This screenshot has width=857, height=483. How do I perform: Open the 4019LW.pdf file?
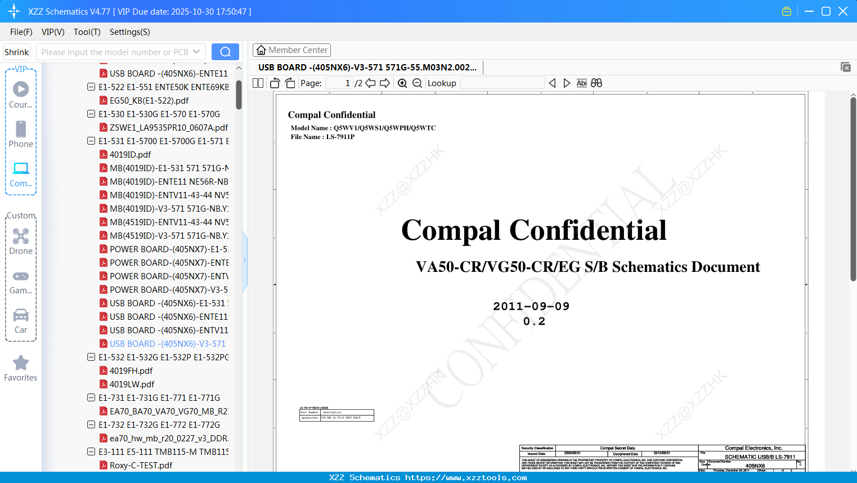pyautogui.click(x=132, y=384)
